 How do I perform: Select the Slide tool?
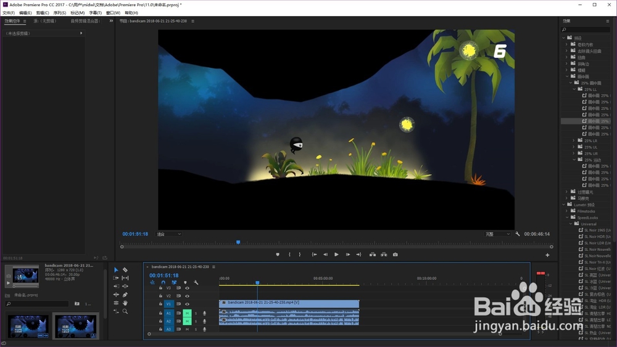[125, 287]
